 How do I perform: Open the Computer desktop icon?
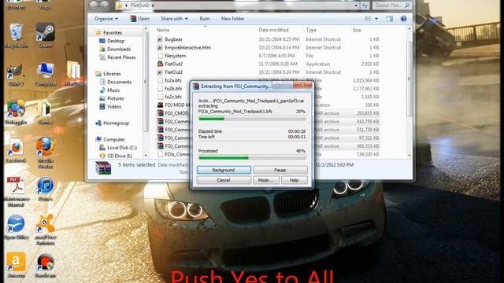[x=45, y=75]
